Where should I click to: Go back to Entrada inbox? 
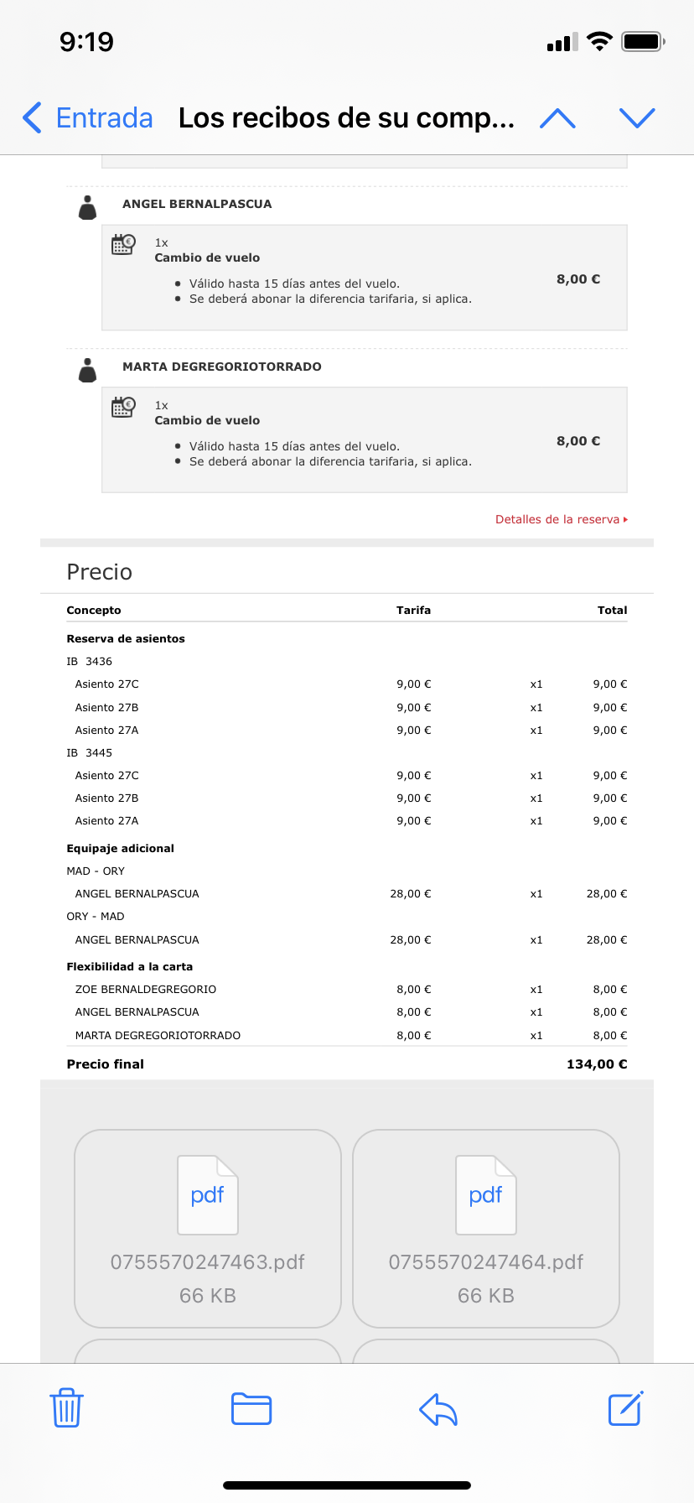[x=88, y=118]
